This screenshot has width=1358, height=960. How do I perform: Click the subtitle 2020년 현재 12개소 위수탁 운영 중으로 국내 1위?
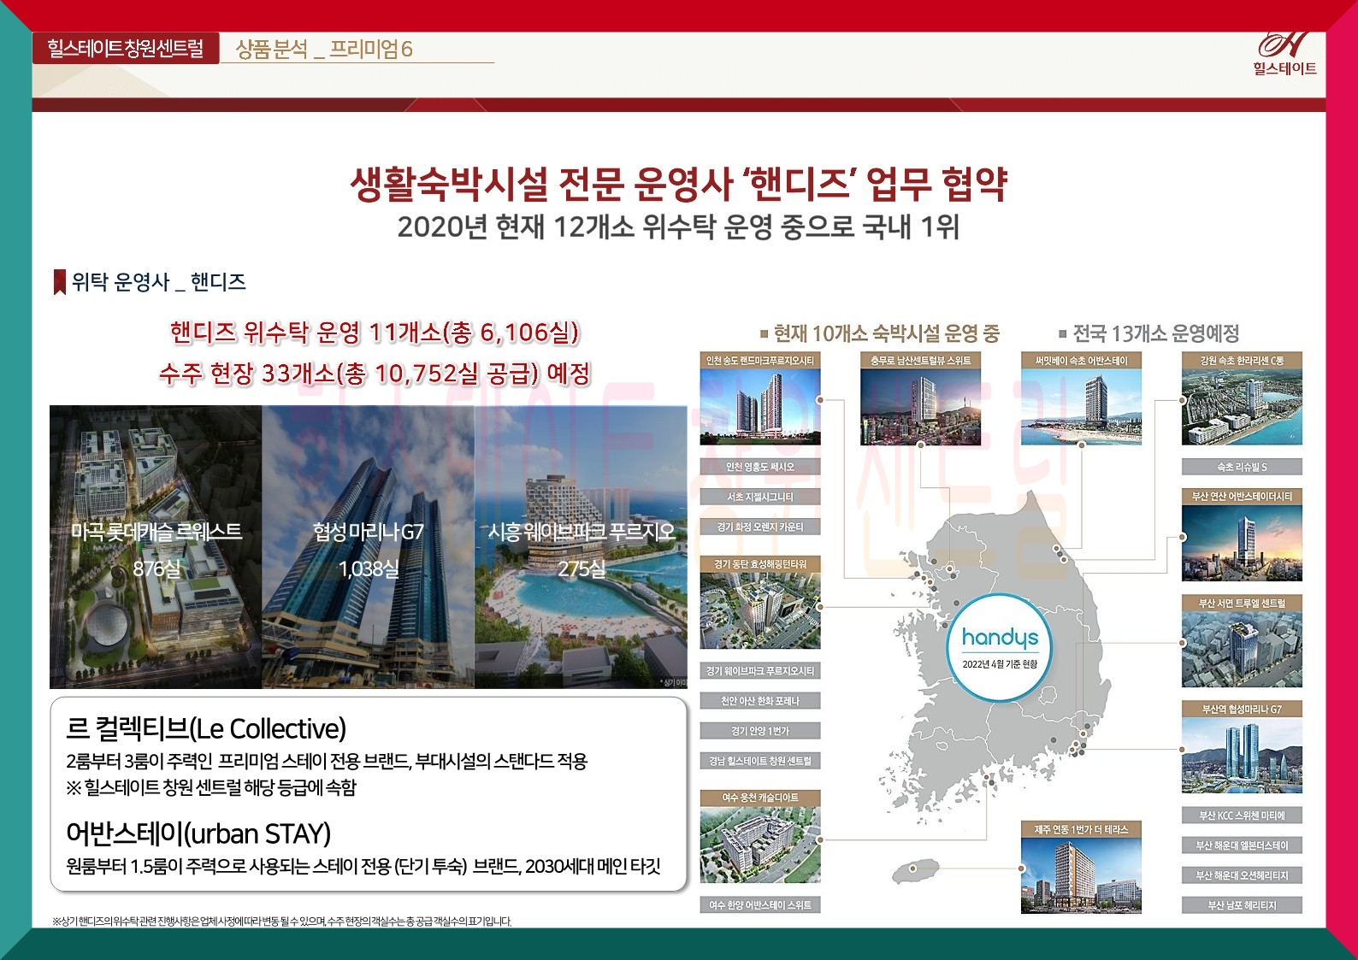click(x=679, y=227)
